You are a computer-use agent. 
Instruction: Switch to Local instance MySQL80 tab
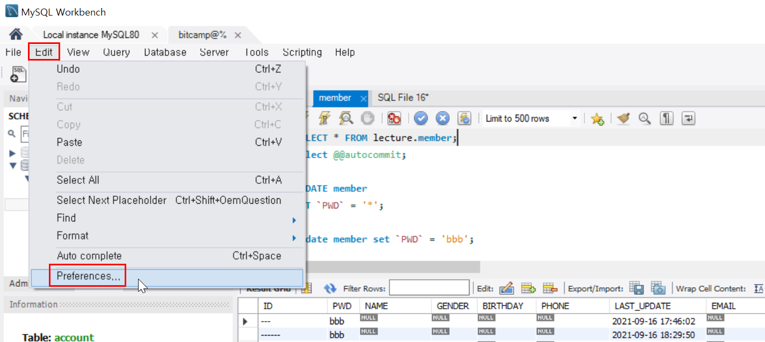91,35
